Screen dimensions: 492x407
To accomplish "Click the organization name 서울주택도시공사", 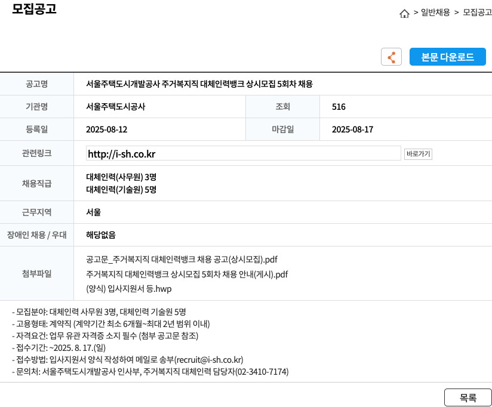I will (x=115, y=107).
